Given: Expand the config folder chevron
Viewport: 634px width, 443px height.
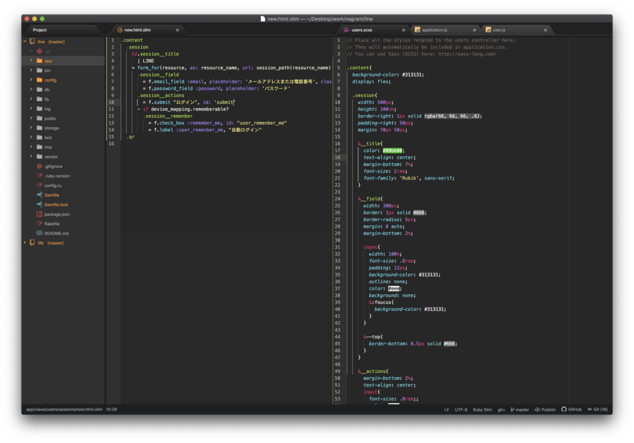Looking at the screenshot, I should point(32,80).
